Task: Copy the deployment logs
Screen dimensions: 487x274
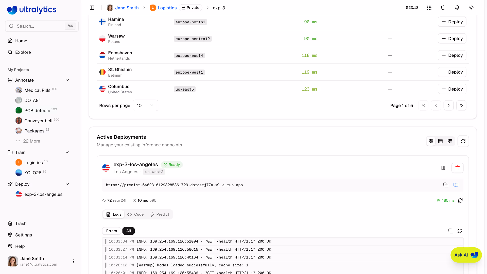Action: pos(451,231)
